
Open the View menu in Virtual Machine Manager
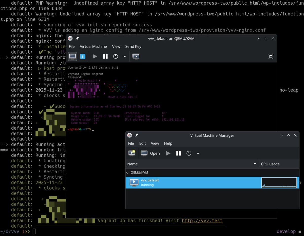[155, 143]
